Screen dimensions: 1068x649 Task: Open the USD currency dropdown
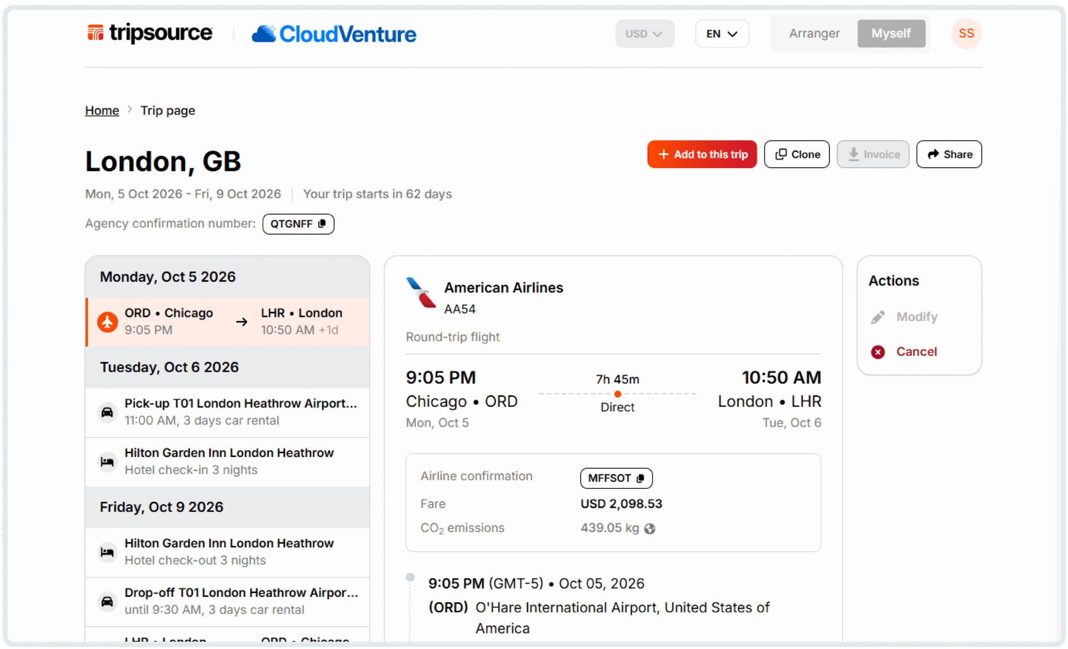tap(645, 33)
